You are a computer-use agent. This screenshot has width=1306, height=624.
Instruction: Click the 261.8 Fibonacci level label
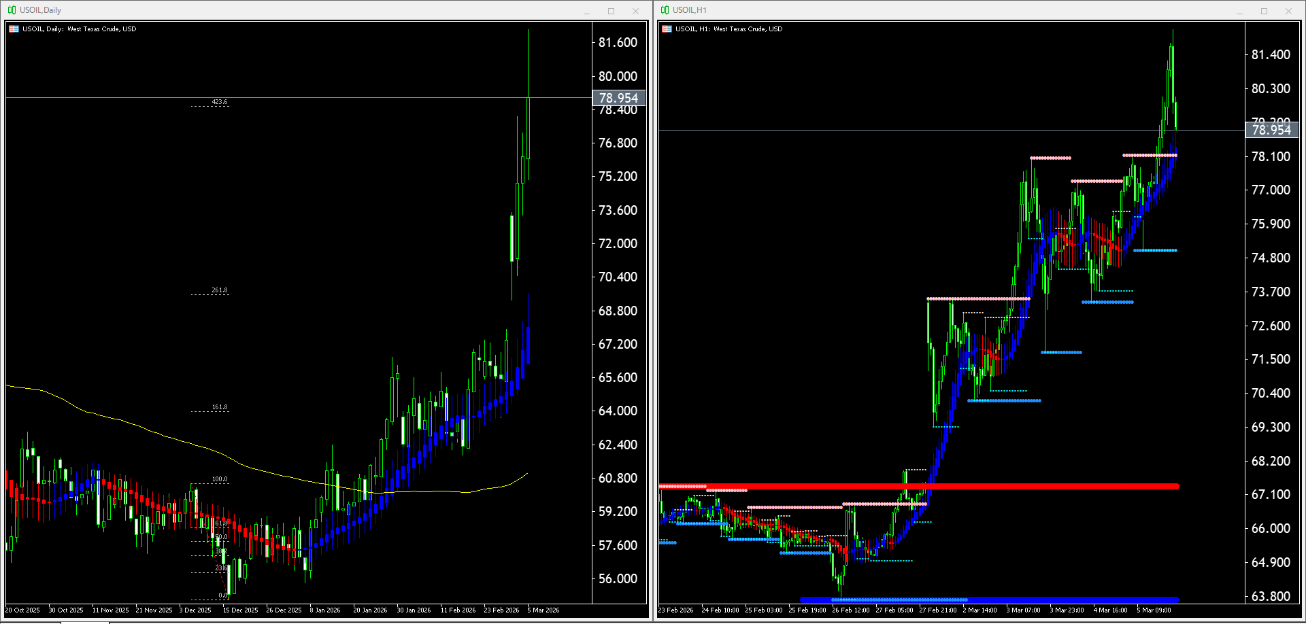220,290
